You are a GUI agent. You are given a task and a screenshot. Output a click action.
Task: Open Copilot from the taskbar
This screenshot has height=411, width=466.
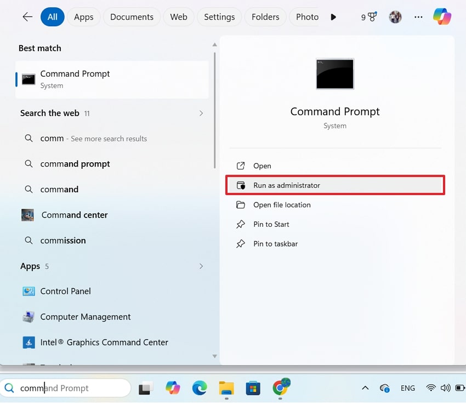coord(173,388)
